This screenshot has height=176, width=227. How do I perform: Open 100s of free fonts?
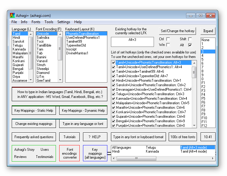pos(183,137)
